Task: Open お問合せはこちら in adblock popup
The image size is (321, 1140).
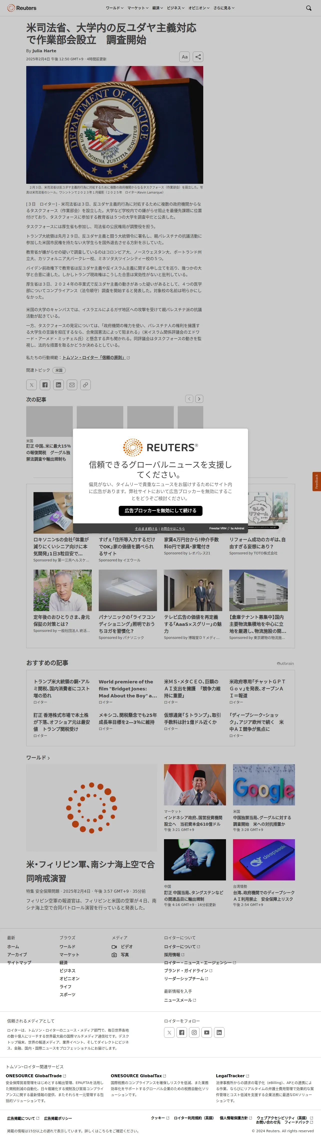Action: point(173,528)
